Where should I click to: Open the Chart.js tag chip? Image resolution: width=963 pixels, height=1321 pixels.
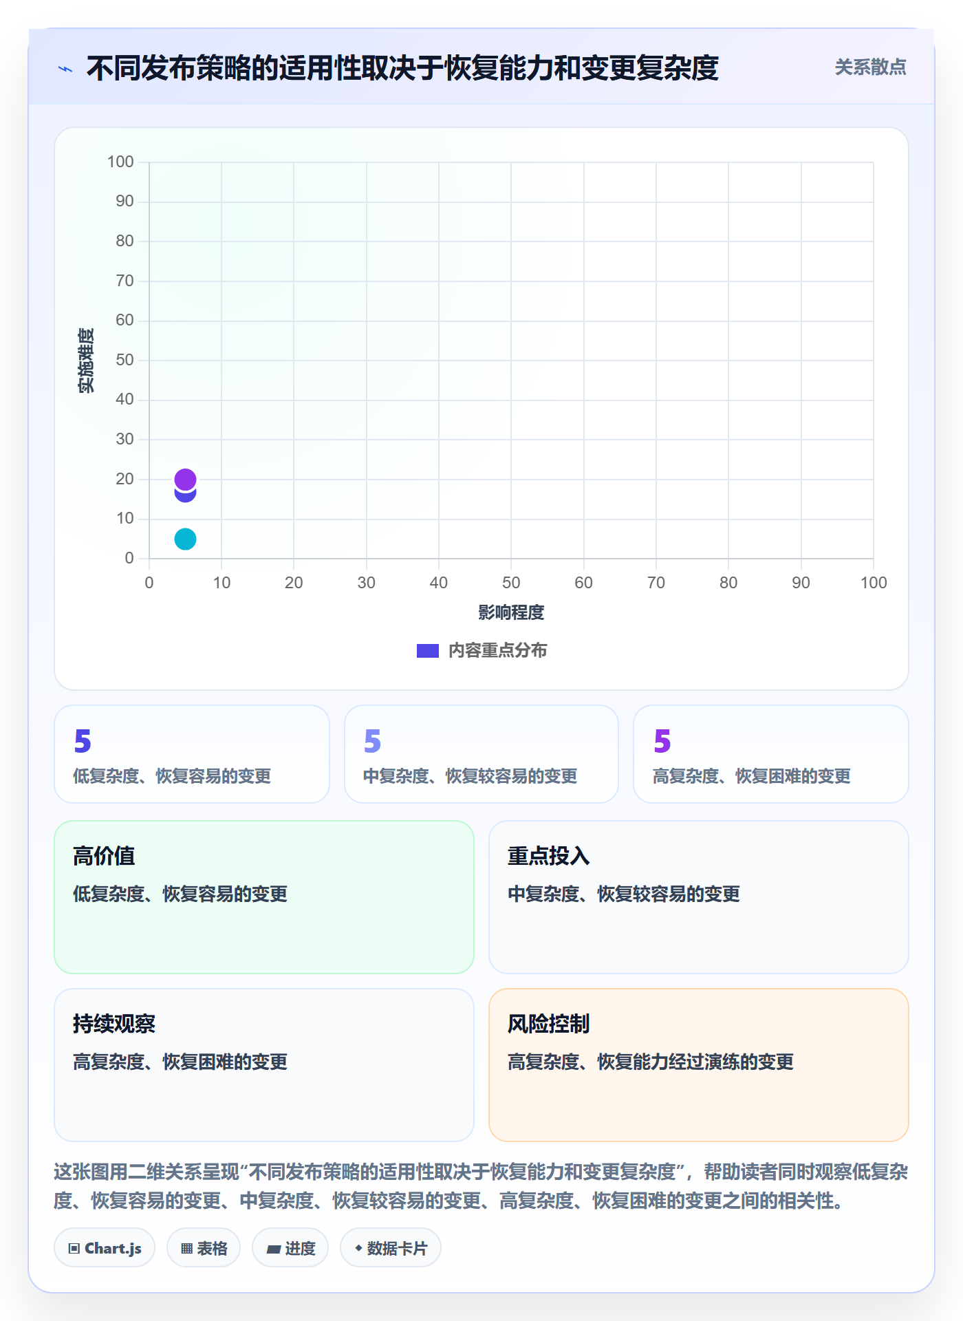pos(105,1248)
